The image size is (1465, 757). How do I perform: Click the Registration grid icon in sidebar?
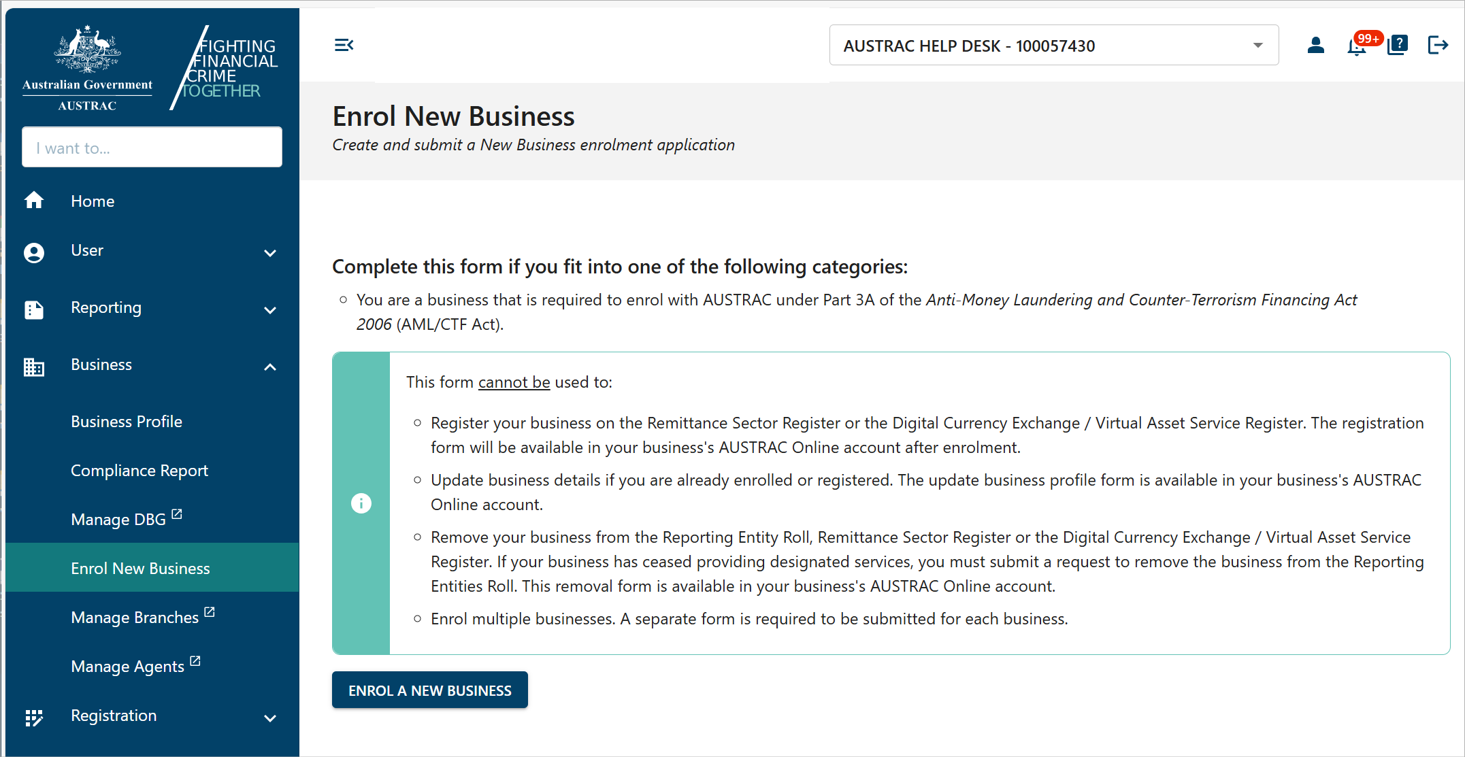33,718
